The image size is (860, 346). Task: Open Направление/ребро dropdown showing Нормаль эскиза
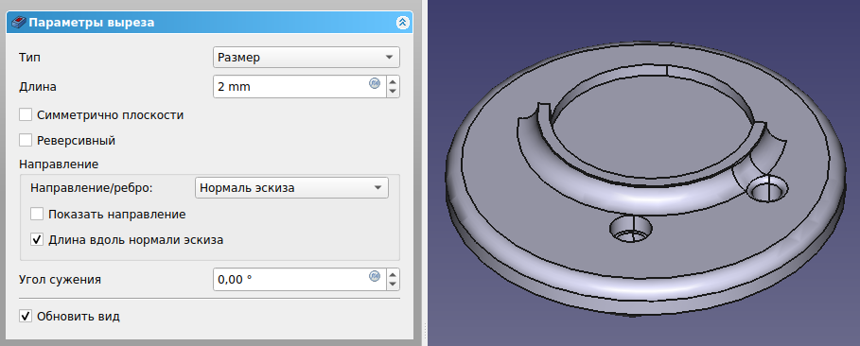(291, 187)
